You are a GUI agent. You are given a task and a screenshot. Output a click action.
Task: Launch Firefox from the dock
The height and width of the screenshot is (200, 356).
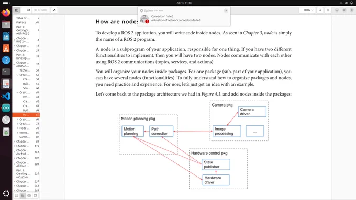coord(6,13)
